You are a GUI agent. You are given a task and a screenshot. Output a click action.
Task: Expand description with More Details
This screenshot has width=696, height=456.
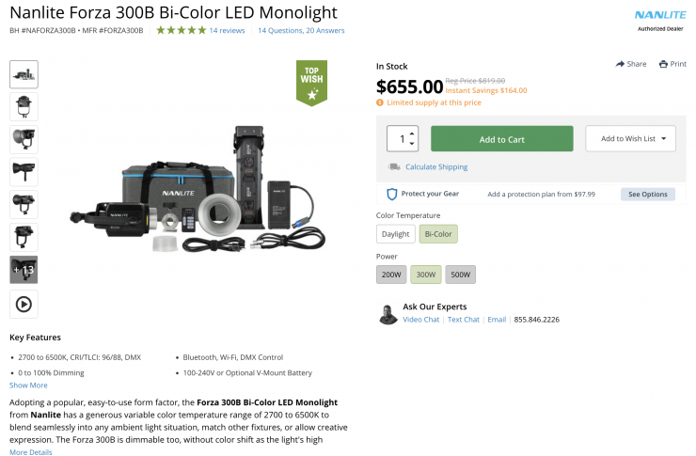(31, 452)
